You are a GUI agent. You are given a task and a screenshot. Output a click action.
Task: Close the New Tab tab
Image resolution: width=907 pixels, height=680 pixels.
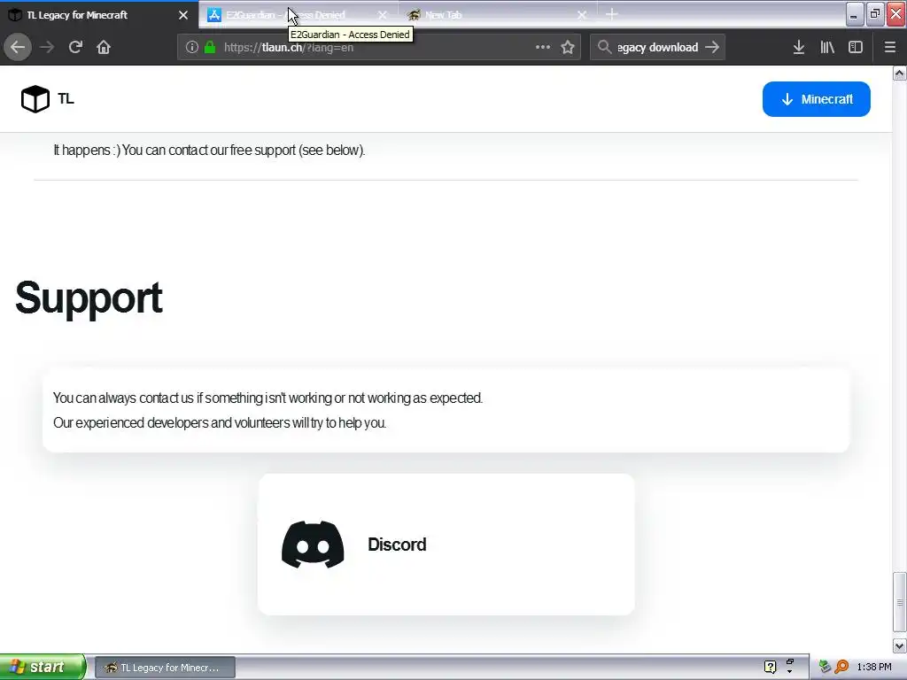[582, 15]
